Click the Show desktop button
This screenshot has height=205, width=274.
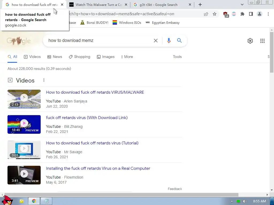[272, 201]
